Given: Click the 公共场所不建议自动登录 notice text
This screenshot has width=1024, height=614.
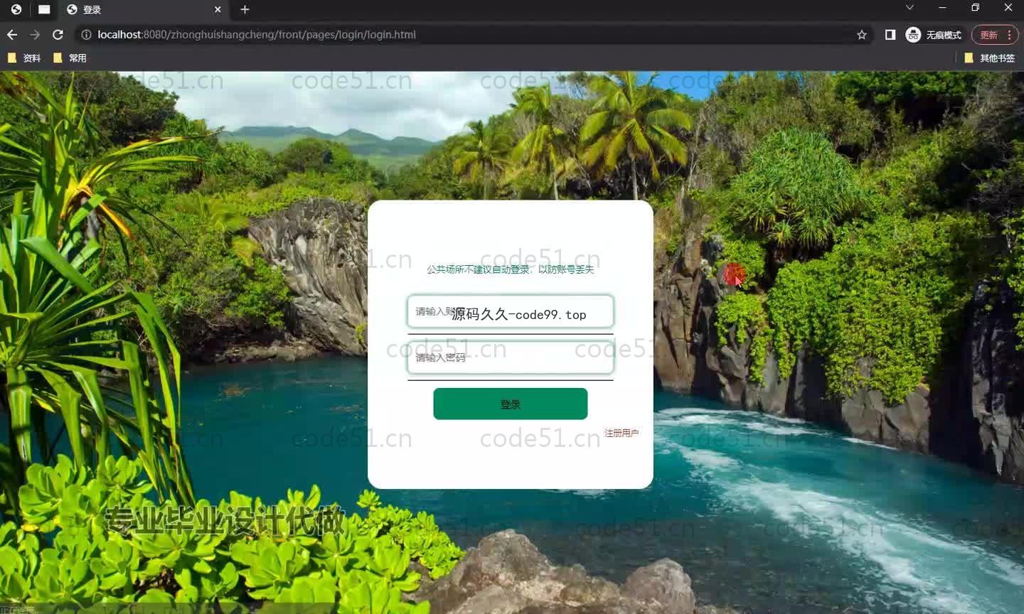Looking at the screenshot, I should click(511, 269).
